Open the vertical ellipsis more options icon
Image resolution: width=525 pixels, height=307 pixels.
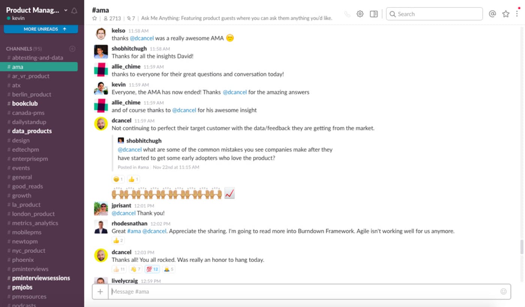pyautogui.click(x=517, y=14)
